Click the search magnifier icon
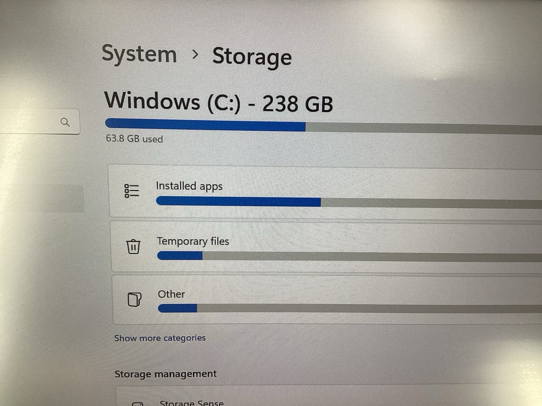The height and width of the screenshot is (406, 542). click(x=65, y=122)
